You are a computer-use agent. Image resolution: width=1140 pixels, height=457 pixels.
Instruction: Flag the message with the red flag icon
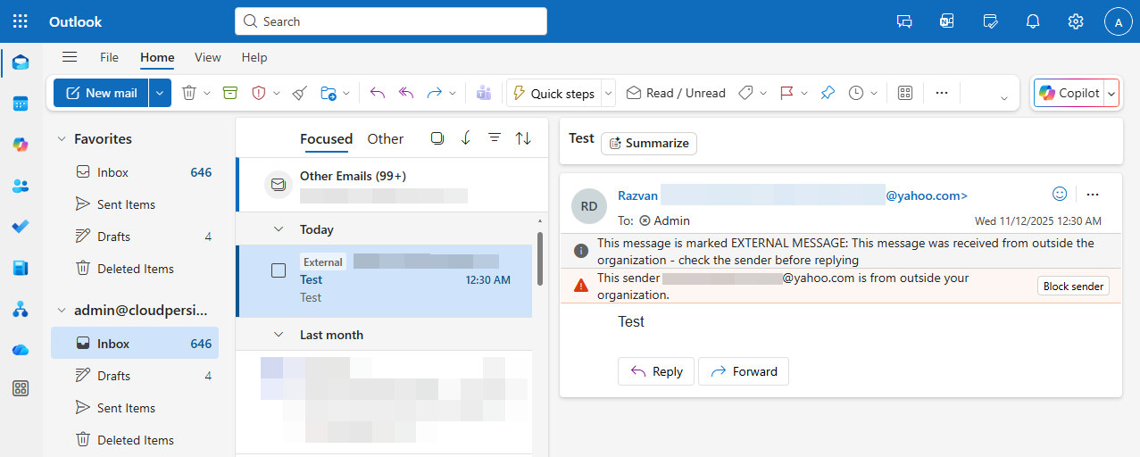(786, 93)
